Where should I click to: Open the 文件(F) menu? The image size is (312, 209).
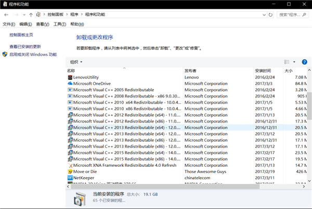(x=8, y=24)
